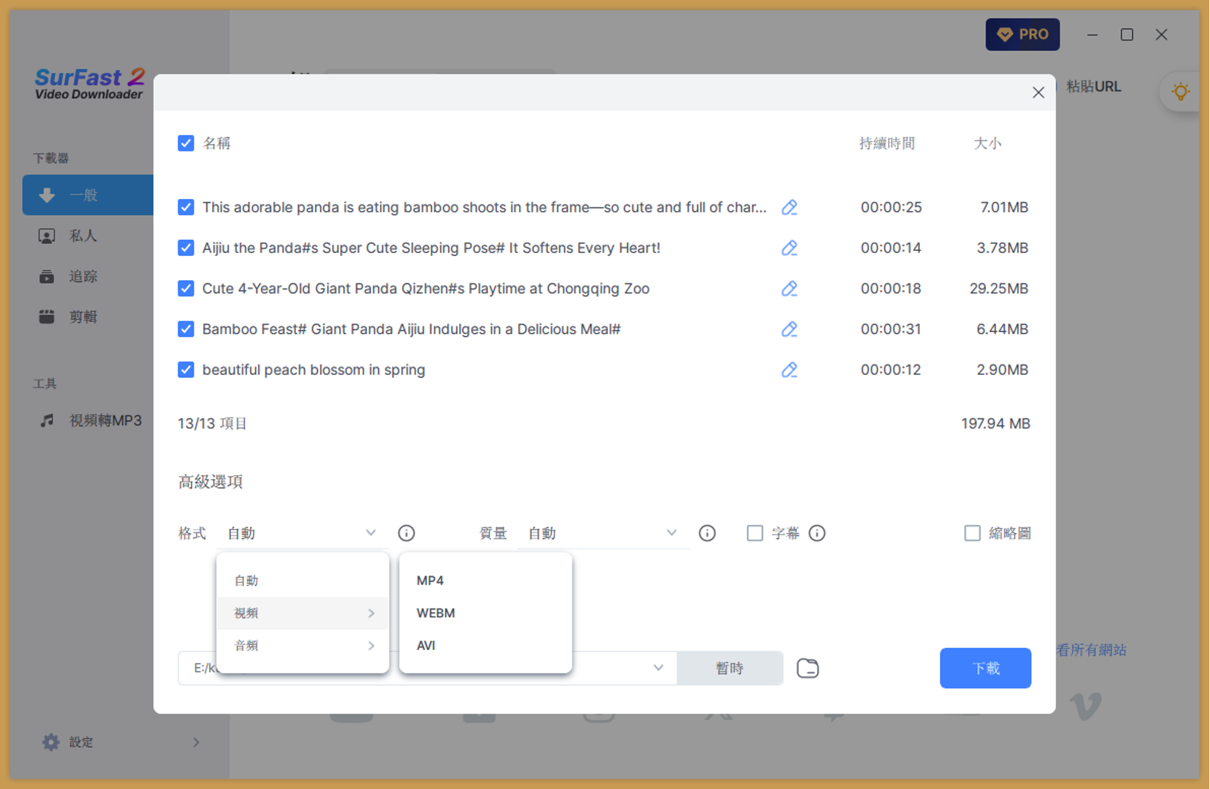Click the subtitles info icon
This screenshot has height=789, width=1210.
tap(817, 533)
